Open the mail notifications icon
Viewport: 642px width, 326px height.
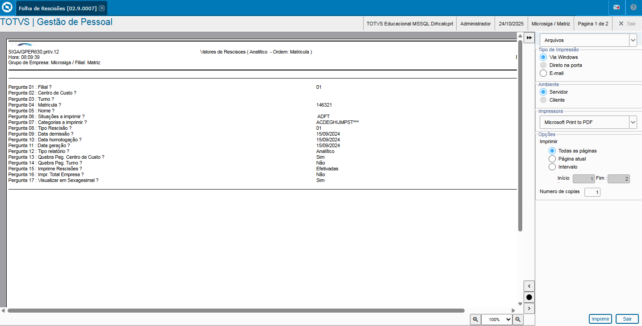[x=617, y=8]
